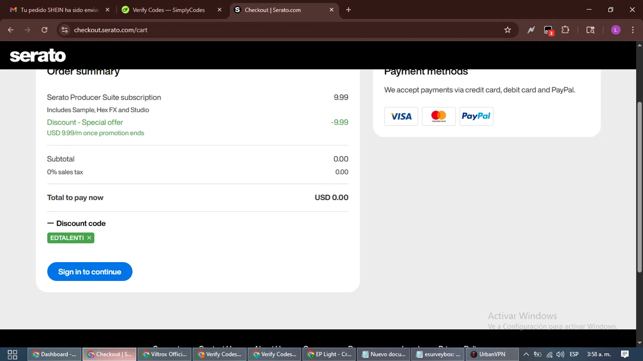The height and width of the screenshot is (361, 643).
Task: Click the Mastercard payment logo
Action: 439,116
